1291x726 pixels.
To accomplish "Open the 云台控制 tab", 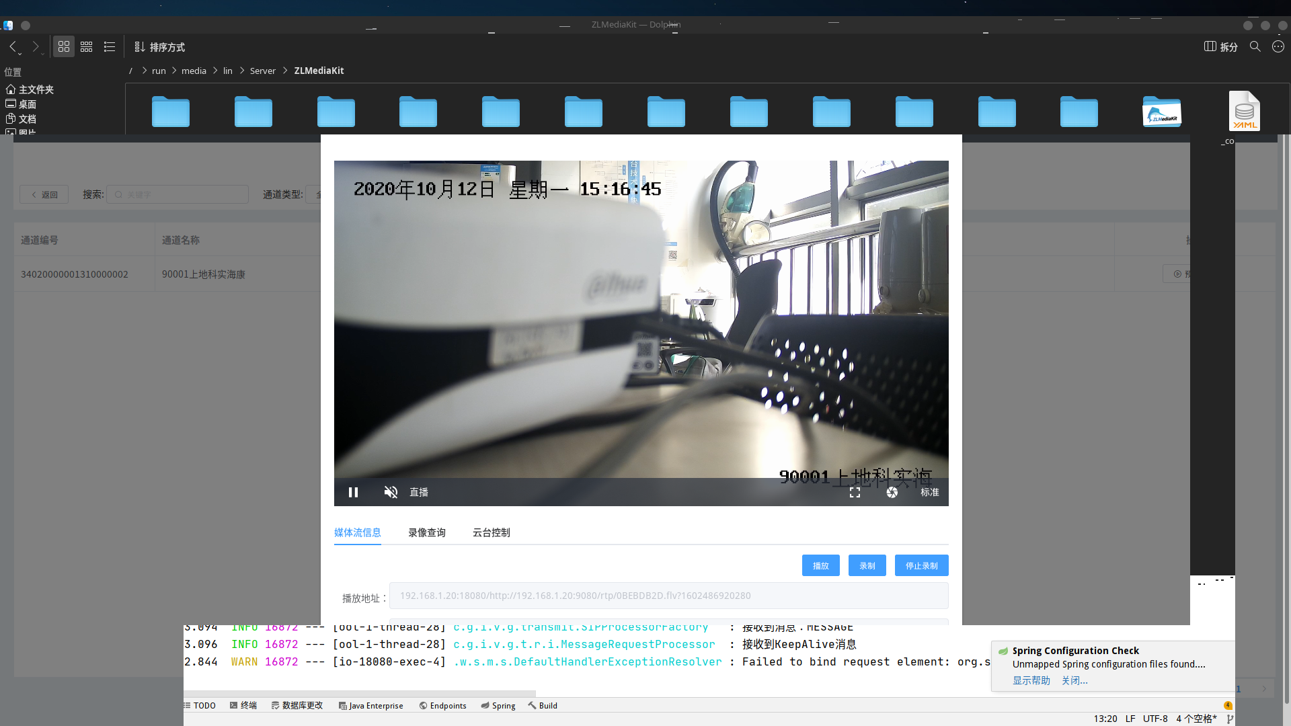I will pyautogui.click(x=491, y=532).
